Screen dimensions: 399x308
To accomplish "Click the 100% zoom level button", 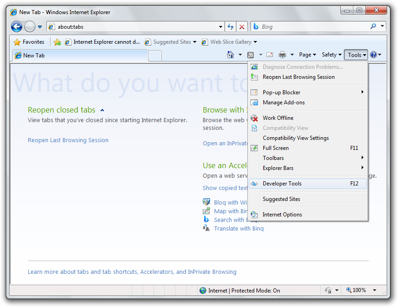I will click(356, 290).
